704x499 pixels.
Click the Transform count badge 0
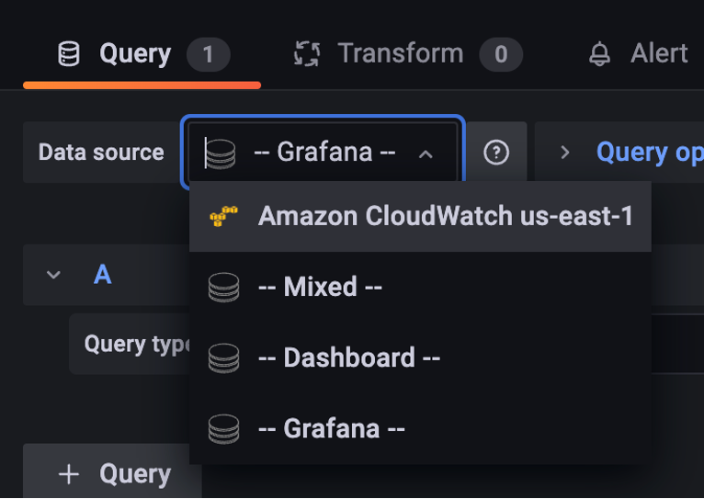(501, 55)
